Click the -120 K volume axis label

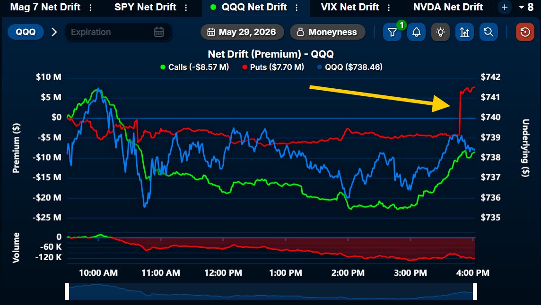tap(49, 257)
